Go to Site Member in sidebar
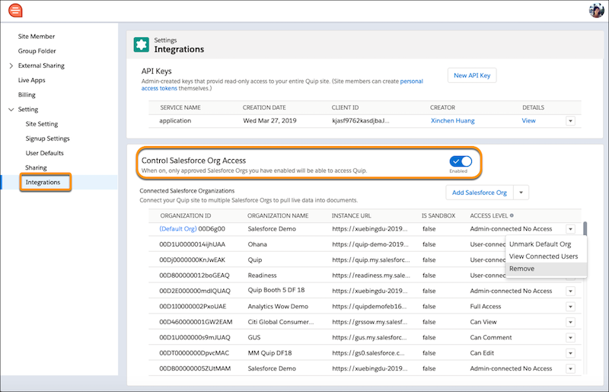 point(36,37)
